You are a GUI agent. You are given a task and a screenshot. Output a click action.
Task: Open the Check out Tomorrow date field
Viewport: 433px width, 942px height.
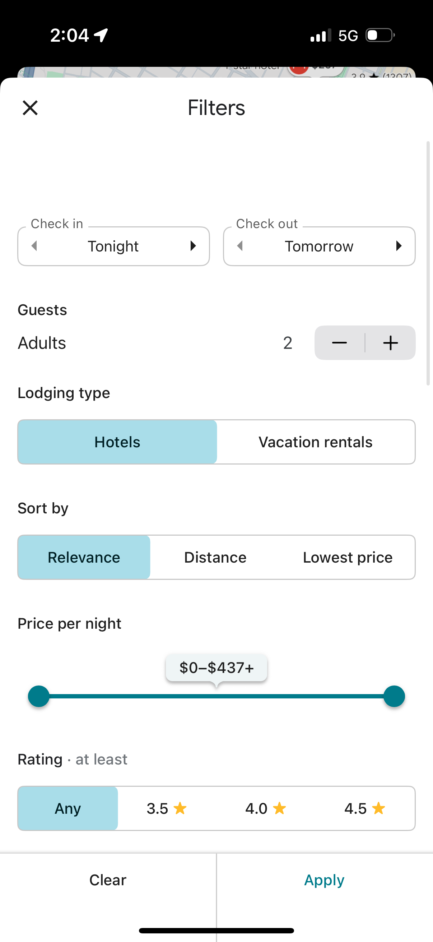coord(319,246)
